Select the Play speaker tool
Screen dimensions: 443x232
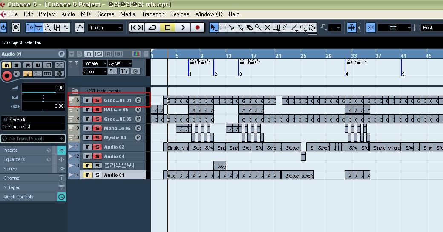point(303,28)
